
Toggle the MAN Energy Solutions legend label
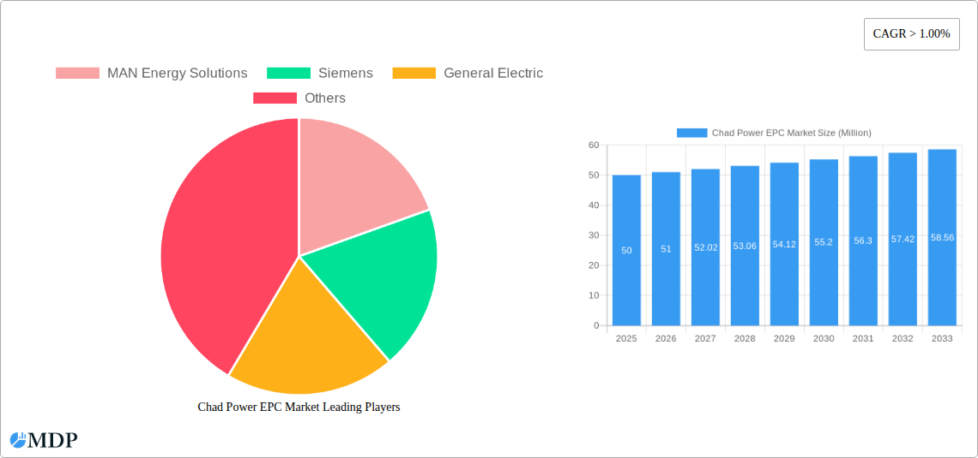coord(177,73)
